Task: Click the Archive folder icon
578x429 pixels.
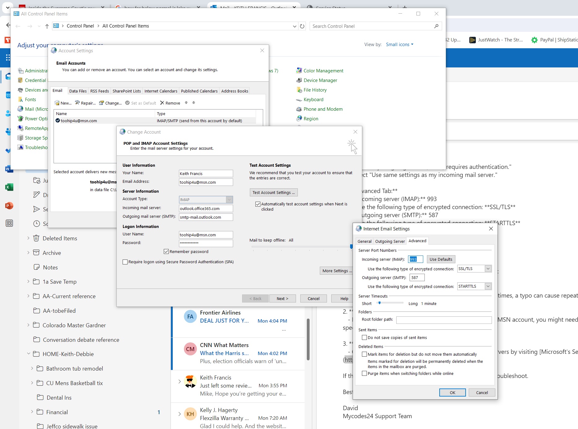Action: click(36, 253)
